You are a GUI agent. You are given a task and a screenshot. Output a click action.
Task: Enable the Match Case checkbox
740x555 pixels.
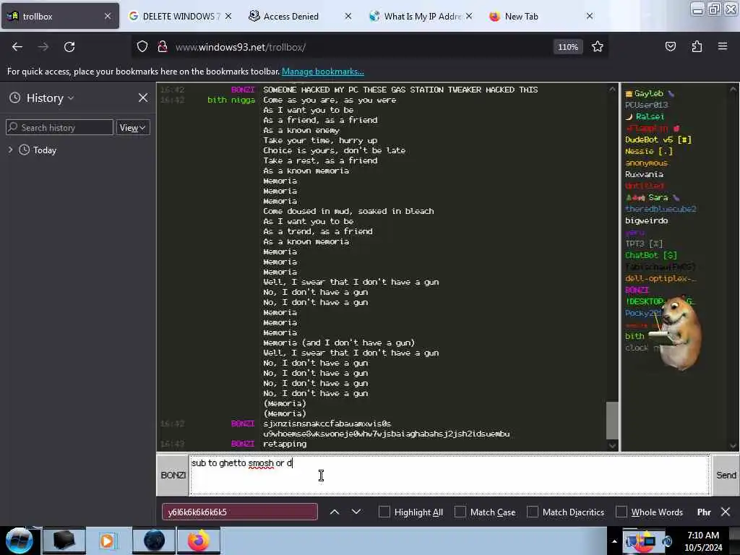coord(460,512)
